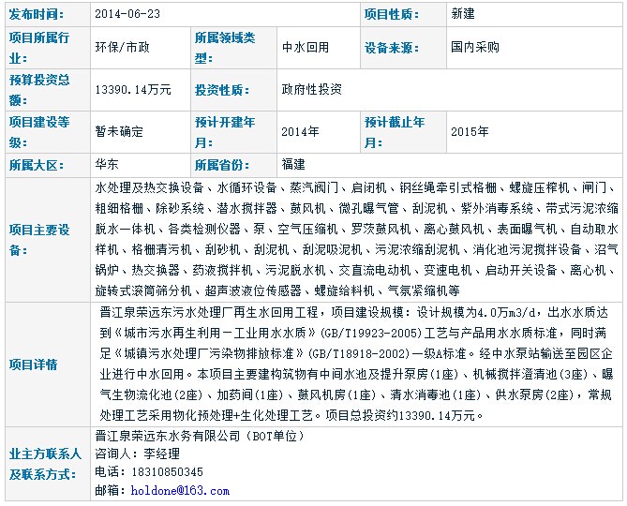Select company name 晋江泉荣远东水务有限公司
The width and height of the screenshot is (627, 506).
coord(168,436)
